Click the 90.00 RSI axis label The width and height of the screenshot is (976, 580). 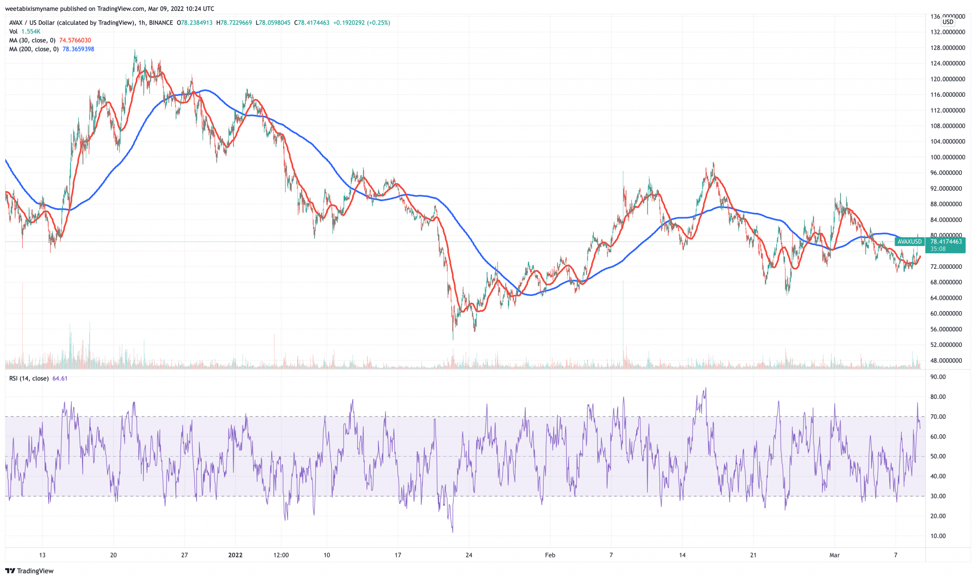tap(938, 377)
